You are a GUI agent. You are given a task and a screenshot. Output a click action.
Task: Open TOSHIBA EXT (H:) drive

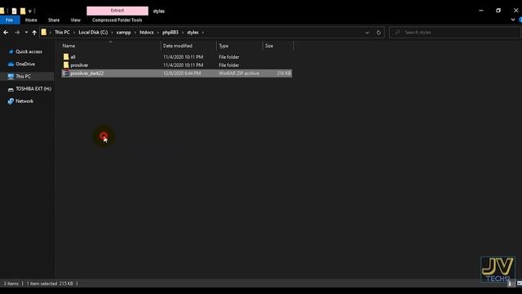(33, 89)
